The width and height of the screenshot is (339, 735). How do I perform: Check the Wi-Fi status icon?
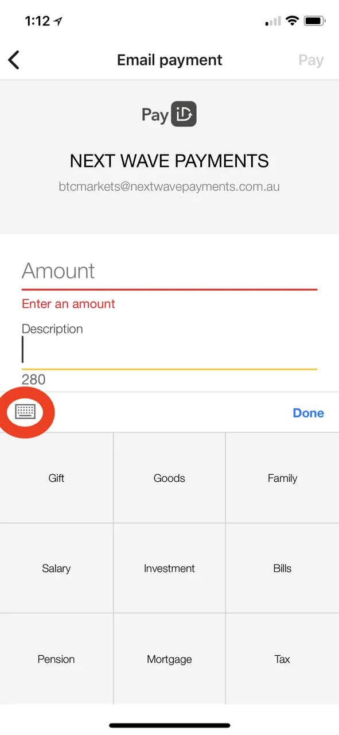pyautogui.click(x=292, y=21)
